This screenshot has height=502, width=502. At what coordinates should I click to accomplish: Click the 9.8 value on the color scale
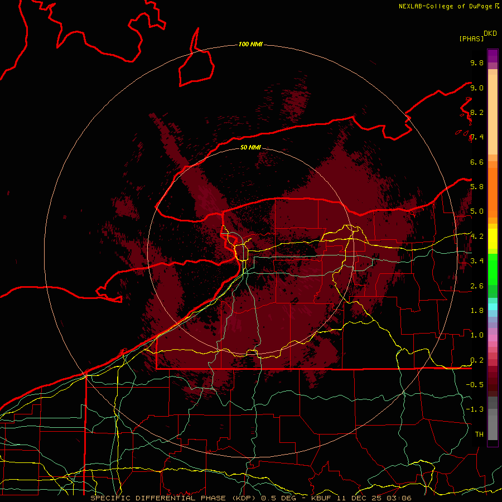click(x=477, y=62)
